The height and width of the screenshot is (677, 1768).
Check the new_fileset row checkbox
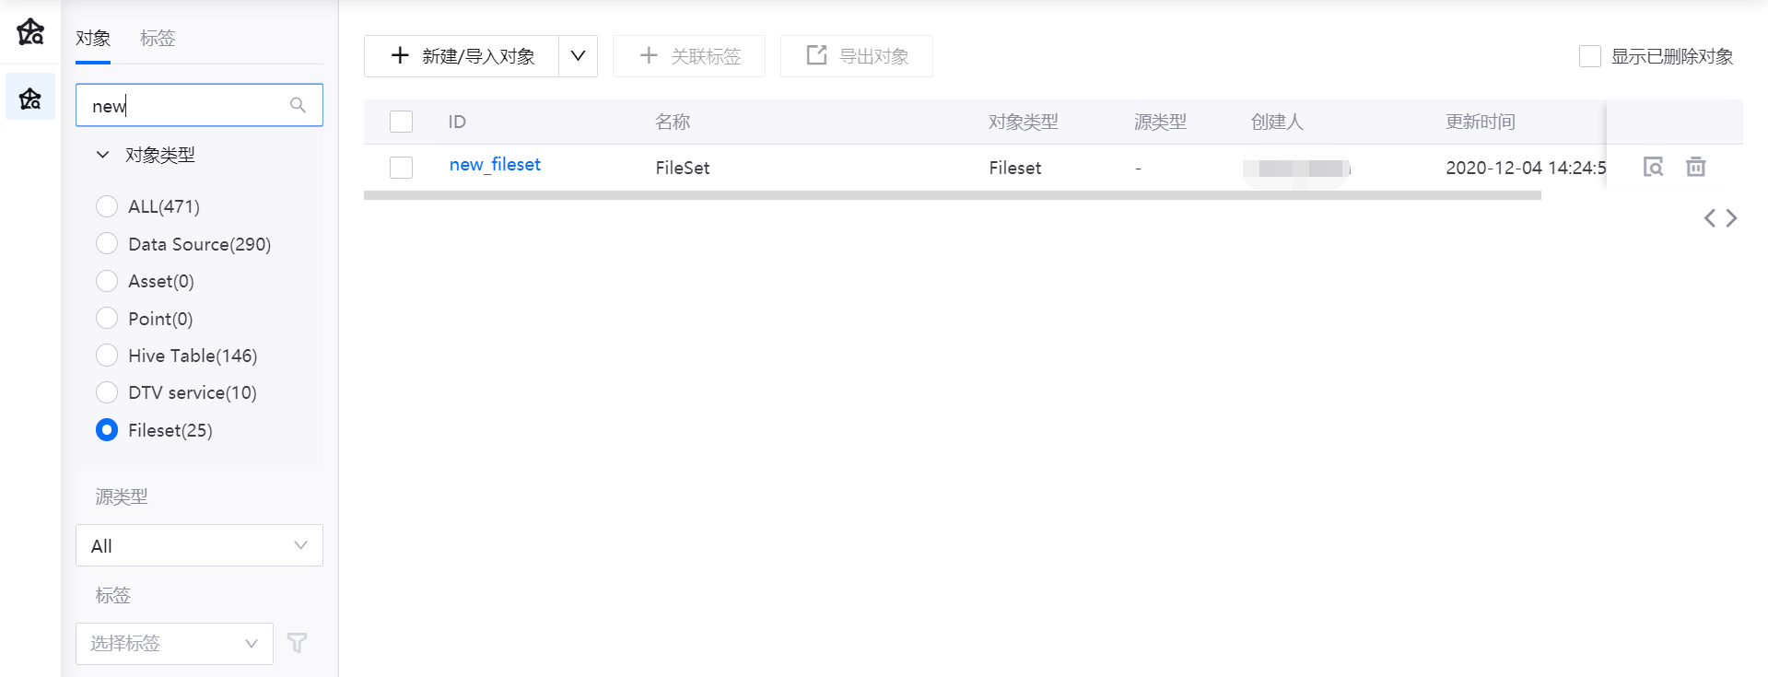(x=401, y=168)
